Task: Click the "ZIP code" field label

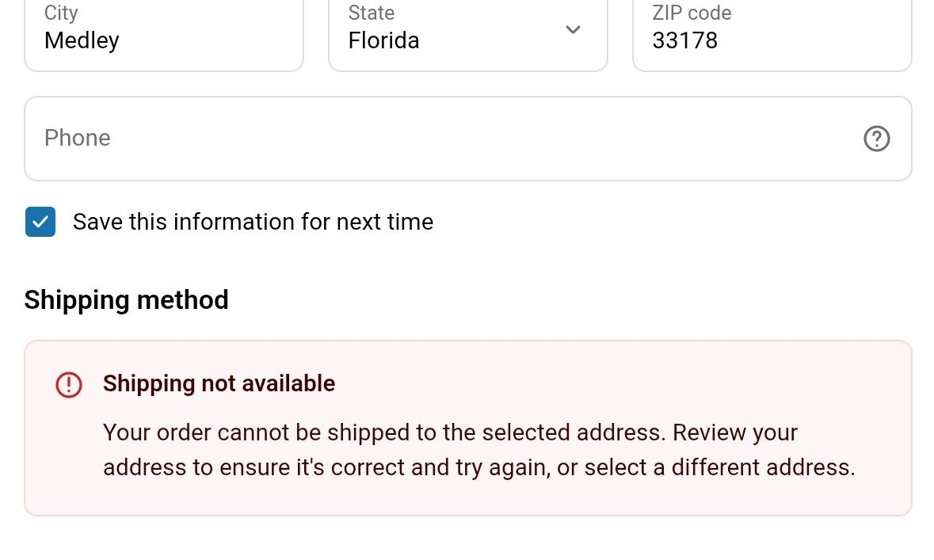Action: 692,13
